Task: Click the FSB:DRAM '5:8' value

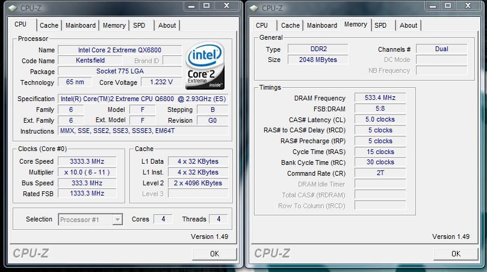Action: 380,109
